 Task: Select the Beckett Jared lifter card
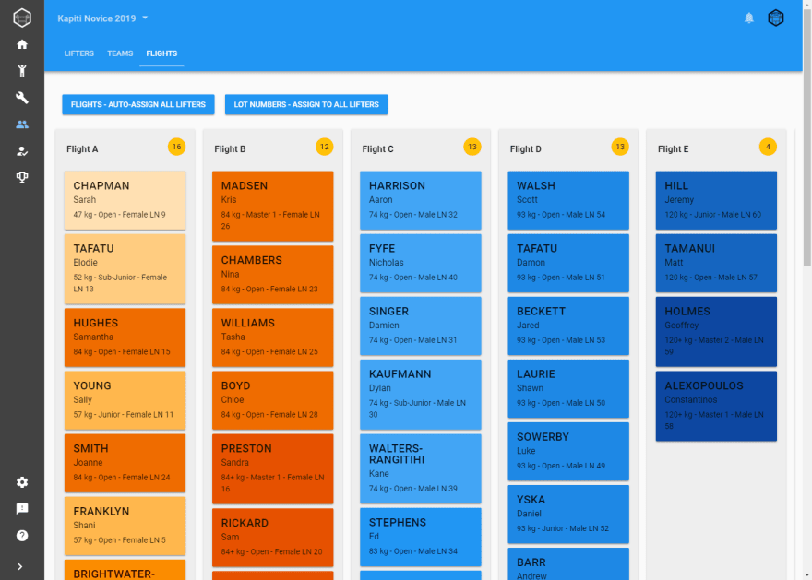(x=568, y=326)
